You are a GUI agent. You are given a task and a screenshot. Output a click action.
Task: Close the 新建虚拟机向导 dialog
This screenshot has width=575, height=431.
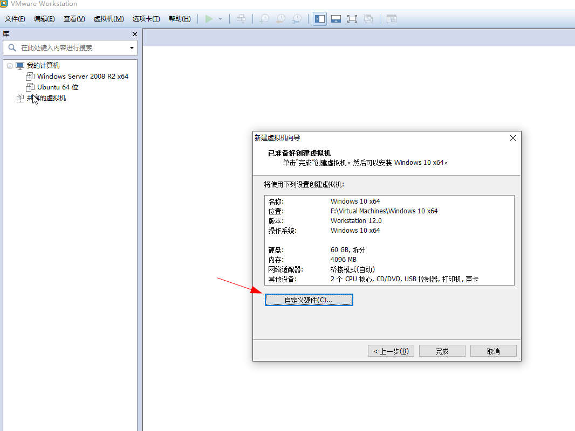point(512,138)
